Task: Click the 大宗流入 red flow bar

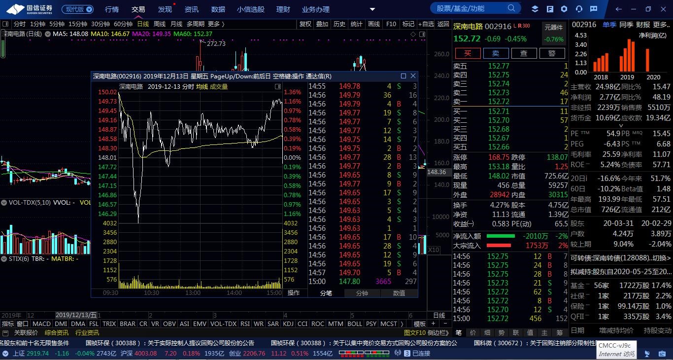Action: tap(499, 246)
